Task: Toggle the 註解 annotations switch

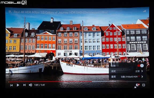Action: (x=141, y=66)
